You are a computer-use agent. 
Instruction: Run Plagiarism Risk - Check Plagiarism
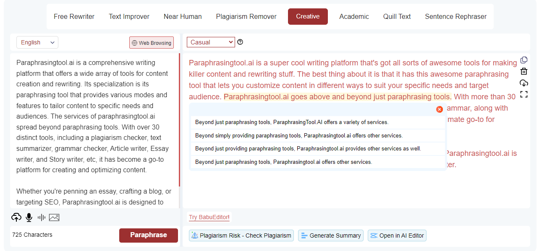(241, 235)
